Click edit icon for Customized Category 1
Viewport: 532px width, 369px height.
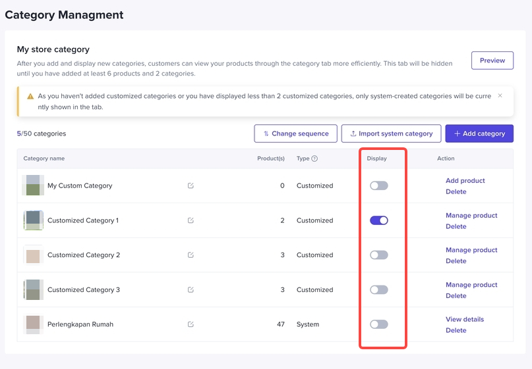point(191,220)
